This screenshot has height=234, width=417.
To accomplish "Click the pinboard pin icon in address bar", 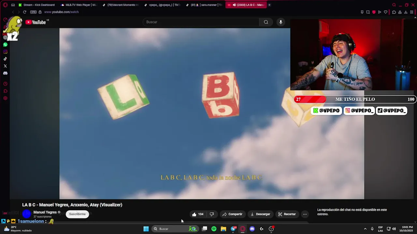I will (x=362, y=12).
